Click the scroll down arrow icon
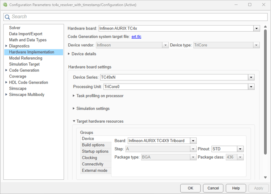Image resolution: width=271 pixels, height=194 pixels. click(x=265, y=177)
